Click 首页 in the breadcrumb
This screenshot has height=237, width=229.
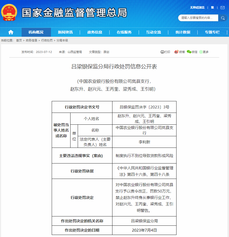pos(19,41)
